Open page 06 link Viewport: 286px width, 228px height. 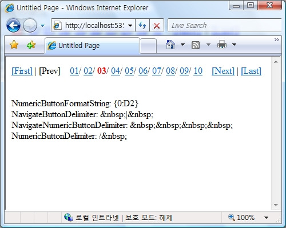pos(143,71)
